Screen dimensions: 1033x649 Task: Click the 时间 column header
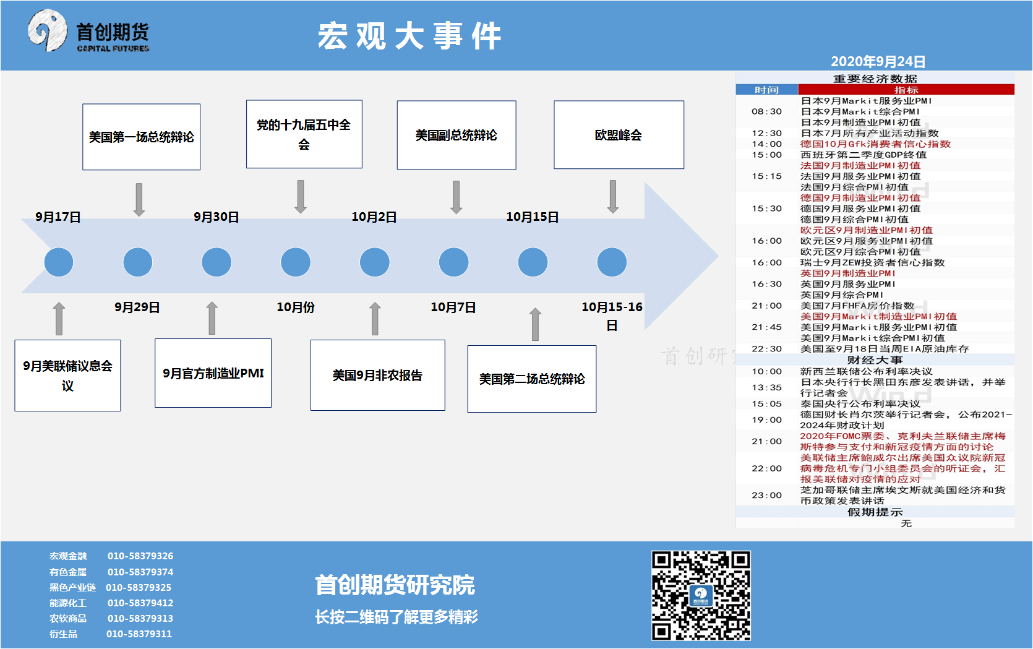point(767,90)
